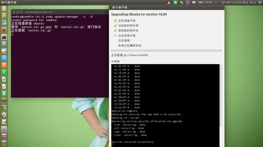
Task: Click the 'rsync: restarting...done.' output line
Action: 131,135
